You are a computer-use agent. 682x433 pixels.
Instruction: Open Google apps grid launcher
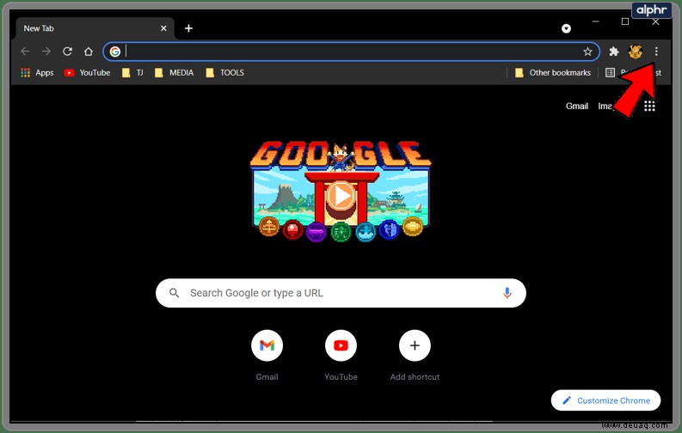tap(649, 106)
